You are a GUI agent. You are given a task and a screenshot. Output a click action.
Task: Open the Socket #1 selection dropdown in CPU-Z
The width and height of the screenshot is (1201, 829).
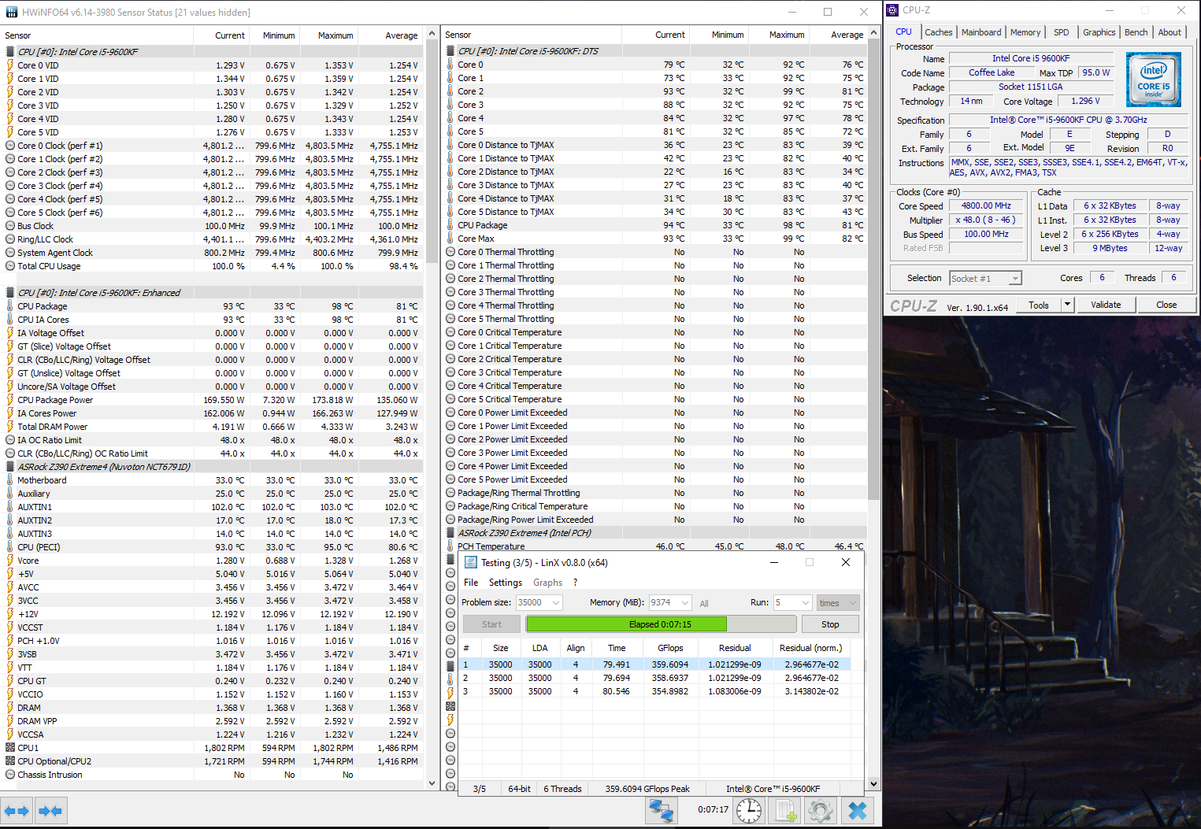point(1015,278)
